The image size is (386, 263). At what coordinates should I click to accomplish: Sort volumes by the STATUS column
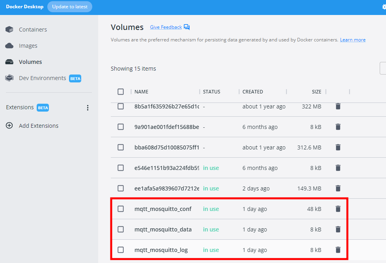[x=211, y=92]
